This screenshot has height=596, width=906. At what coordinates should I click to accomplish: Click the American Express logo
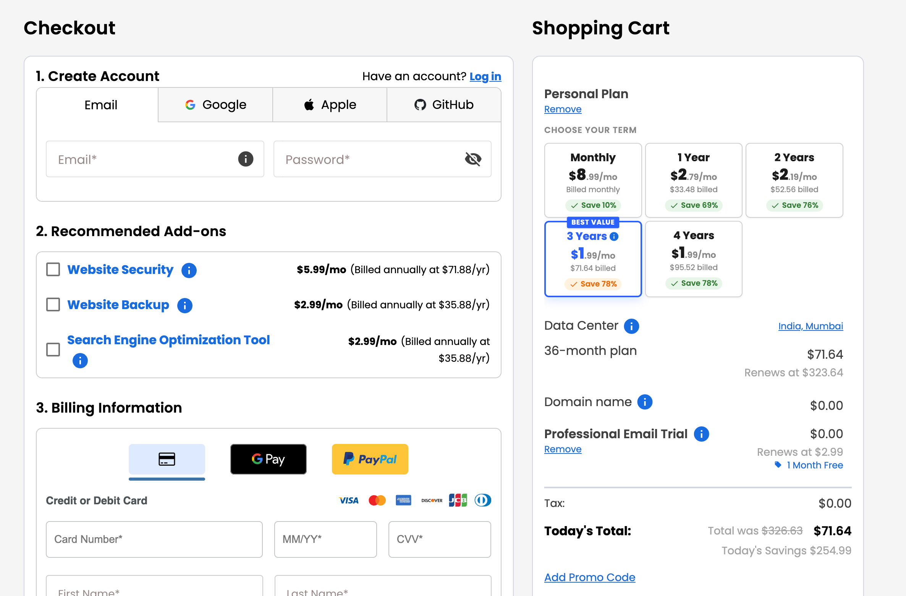[403, 500]
